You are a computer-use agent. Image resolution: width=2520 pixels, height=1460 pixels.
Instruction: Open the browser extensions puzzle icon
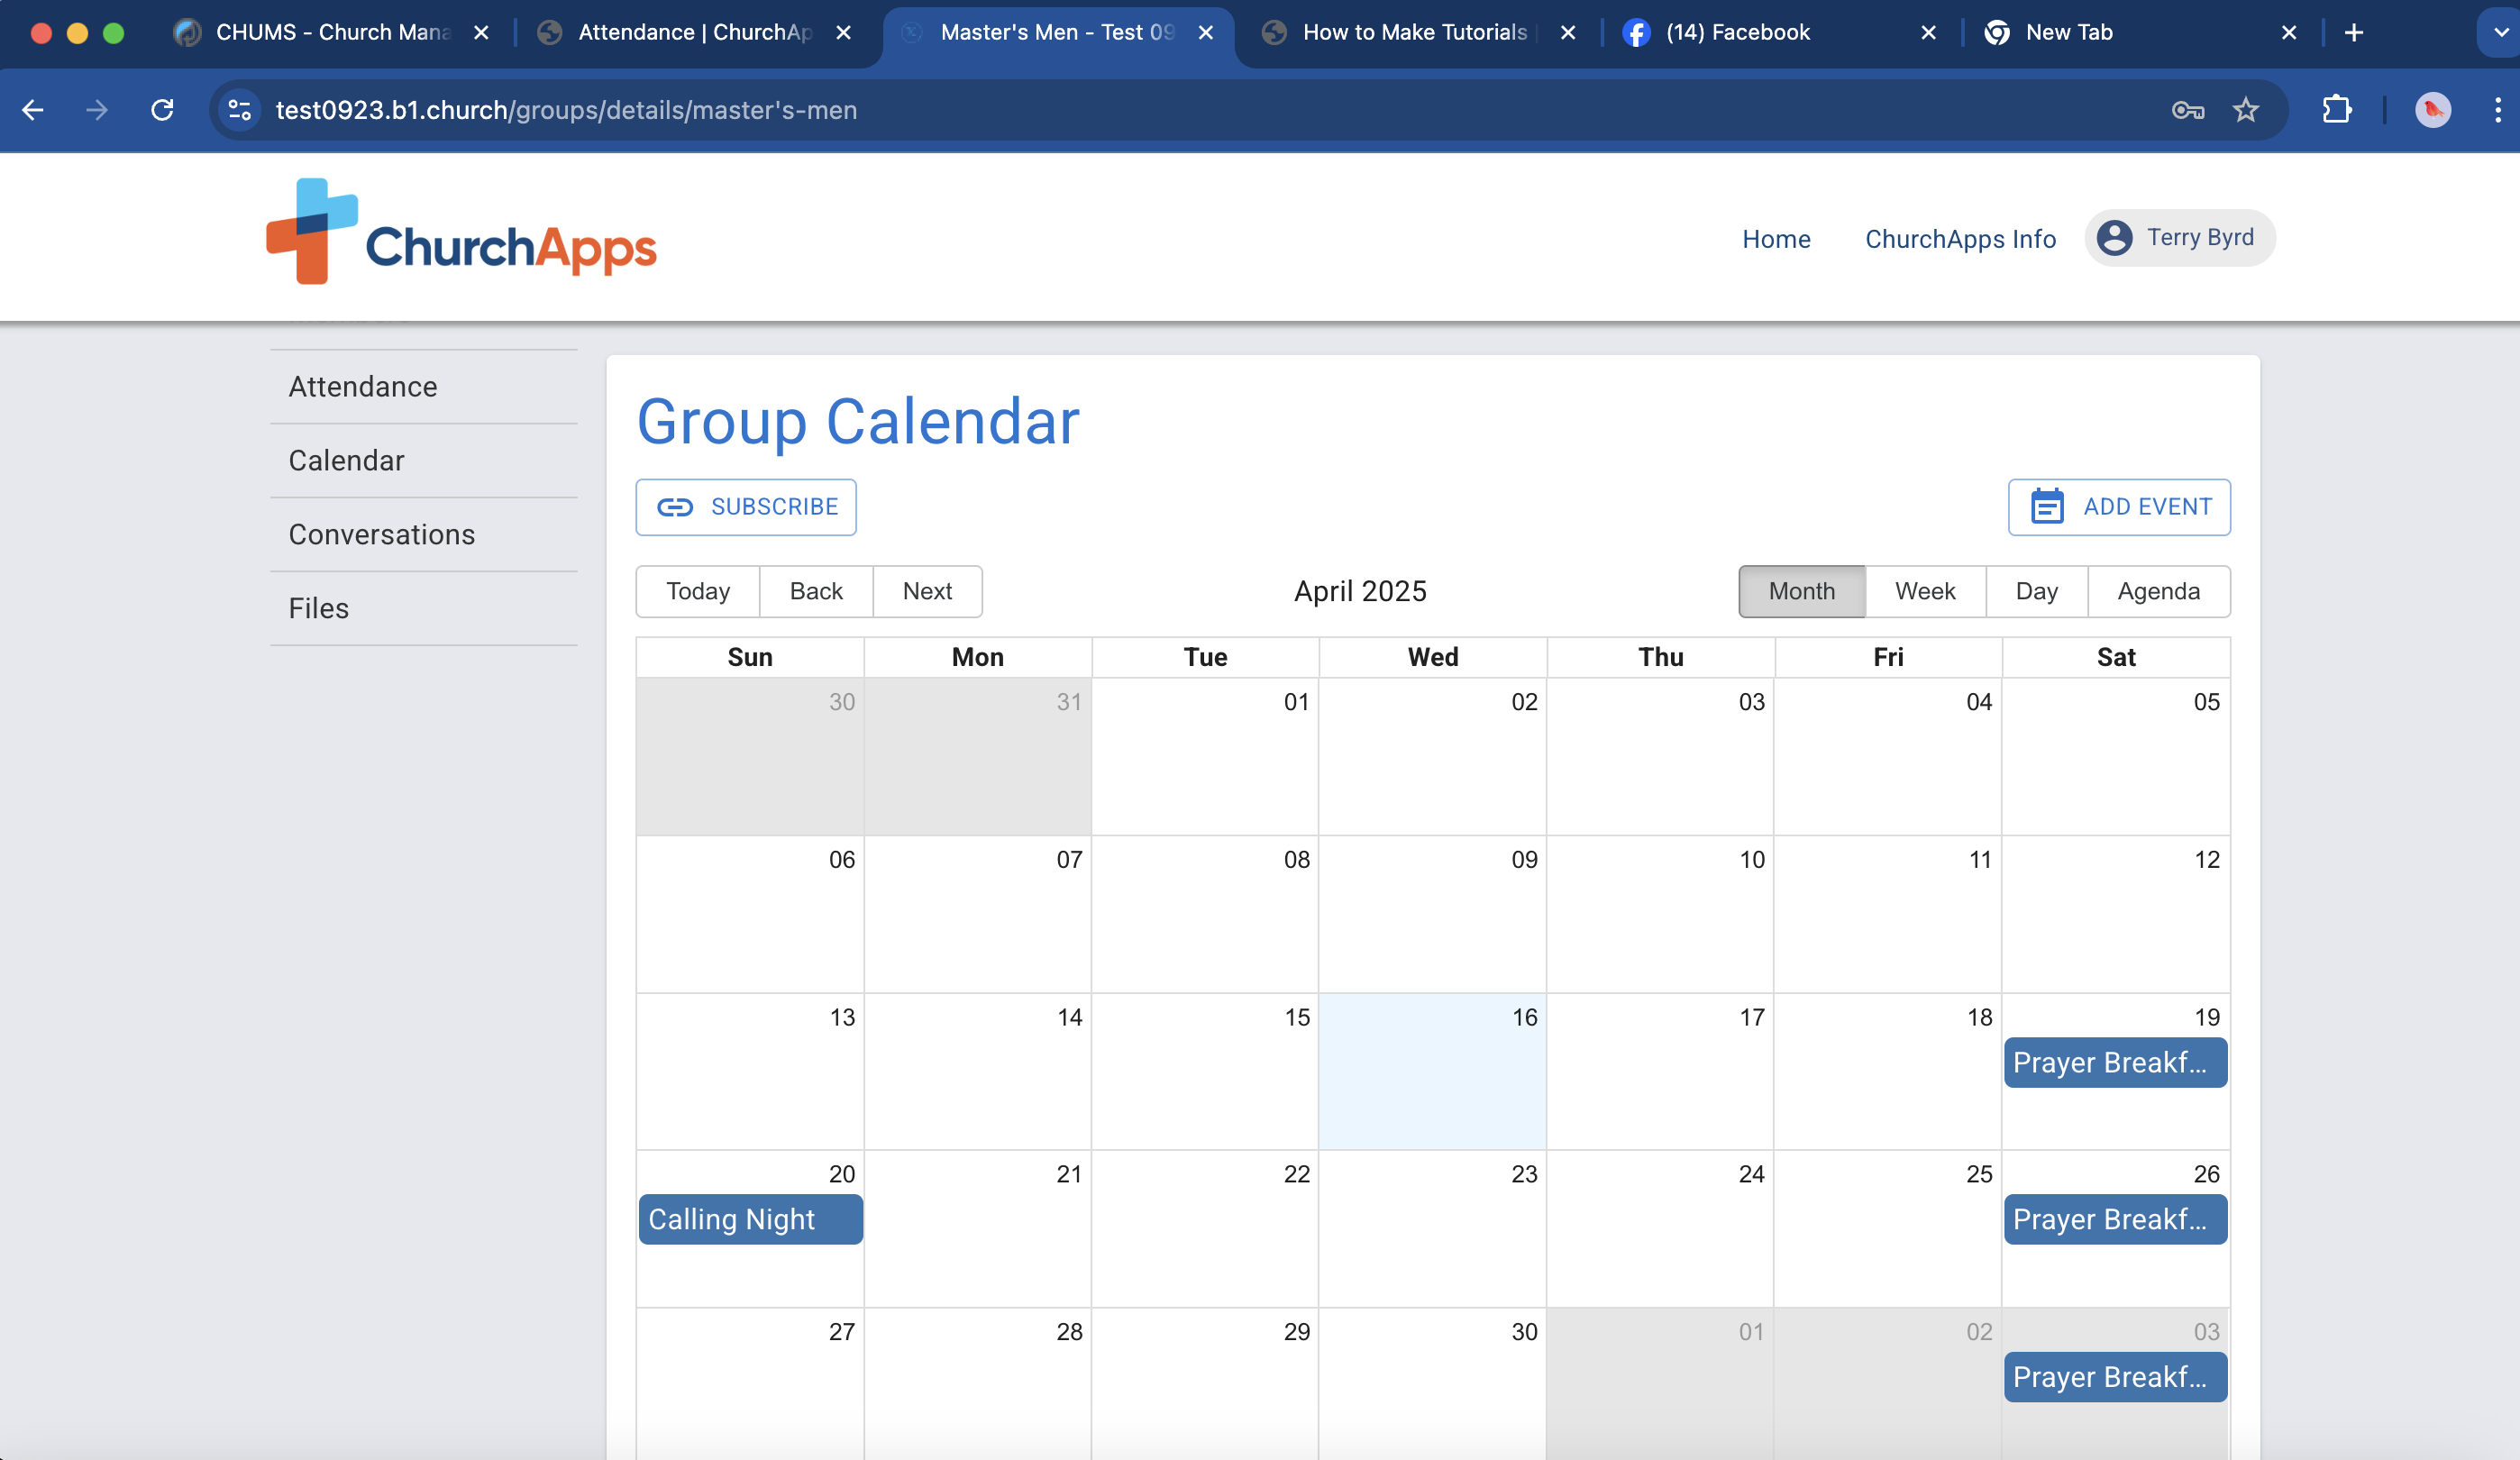(2336, 110)
